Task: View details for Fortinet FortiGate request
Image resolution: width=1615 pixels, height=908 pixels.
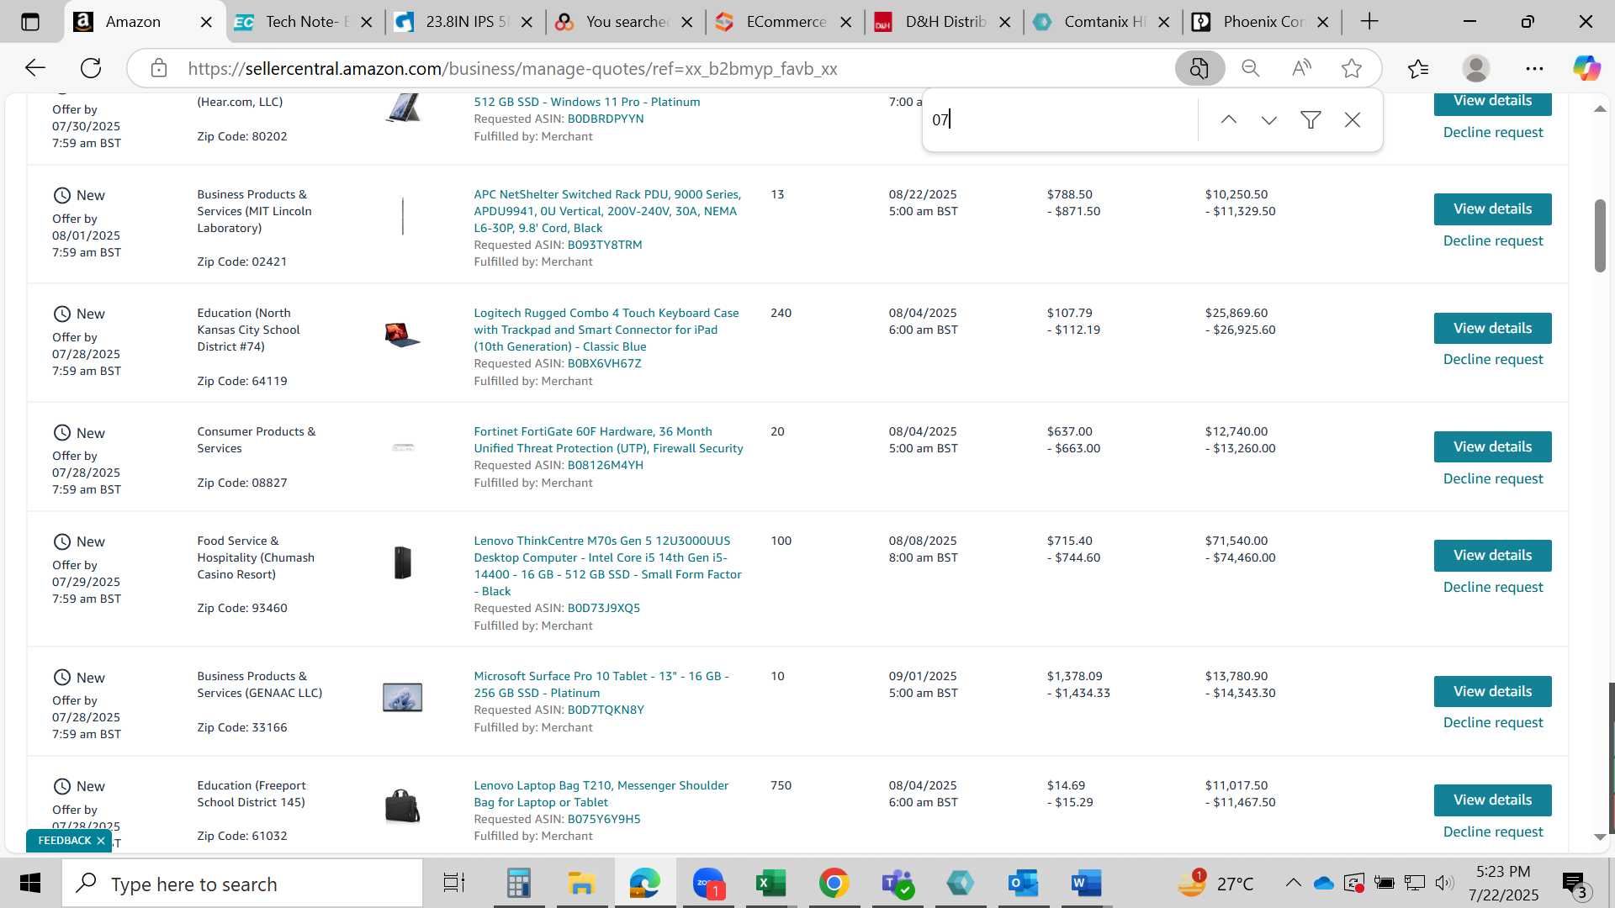Action: pos(1492,446)
